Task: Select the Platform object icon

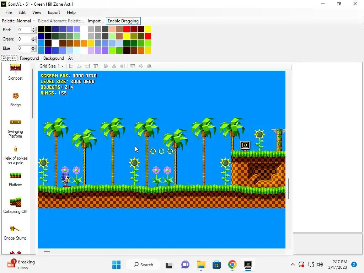Action: tap(15, 176)
